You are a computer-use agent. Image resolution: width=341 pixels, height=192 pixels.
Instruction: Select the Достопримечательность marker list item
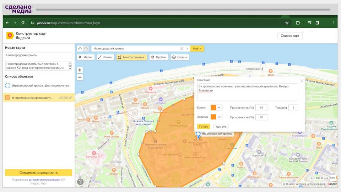38,86
